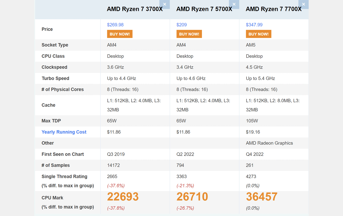Click the CPU Mark score 36457

[x=262, y=197]
